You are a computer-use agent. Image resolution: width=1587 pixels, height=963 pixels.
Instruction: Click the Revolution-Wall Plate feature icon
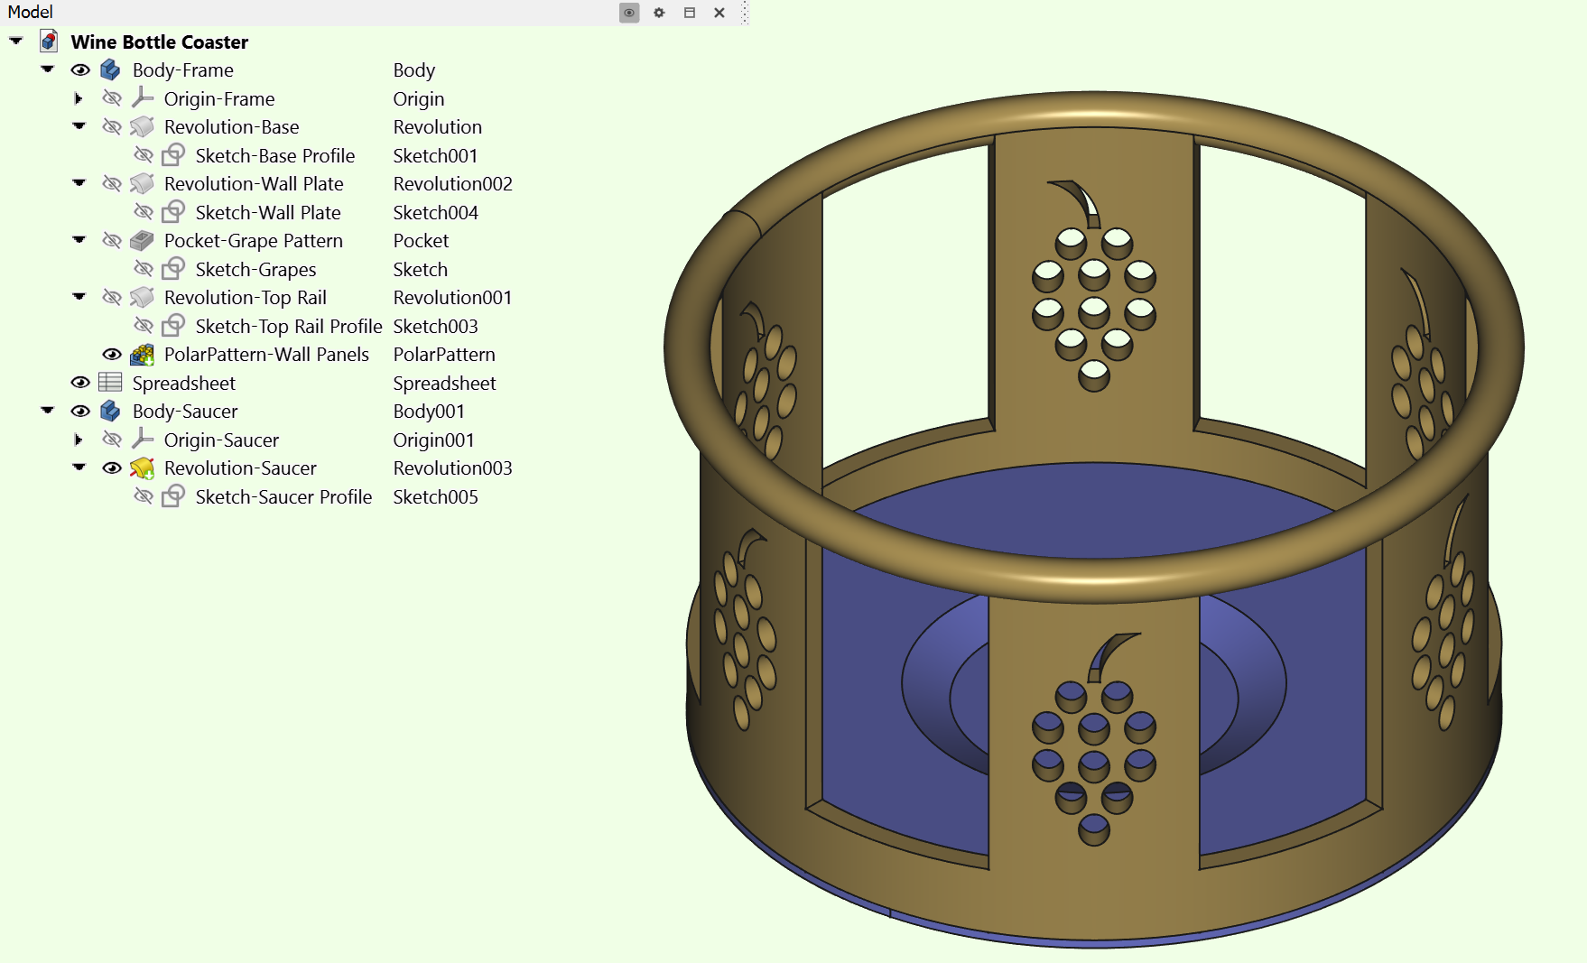142,183
